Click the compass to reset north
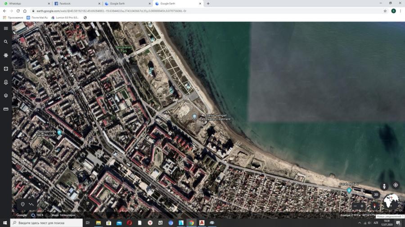This screenshot has height=227, width=405. coord(374,205)
